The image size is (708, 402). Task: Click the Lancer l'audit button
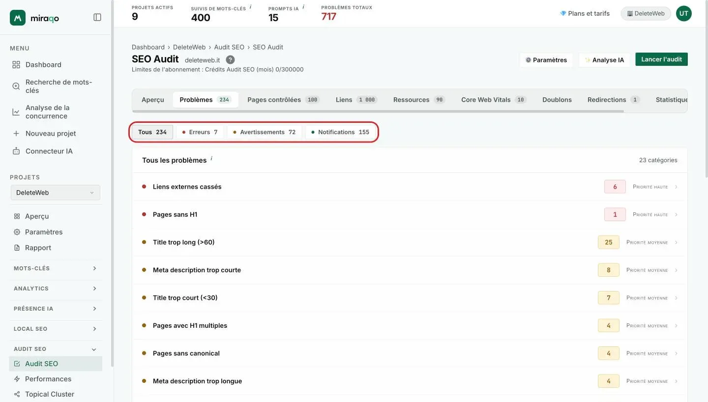(661, 59)
